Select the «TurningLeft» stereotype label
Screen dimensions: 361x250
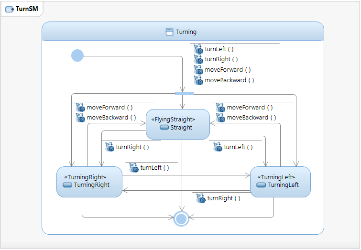click(276, 177)
